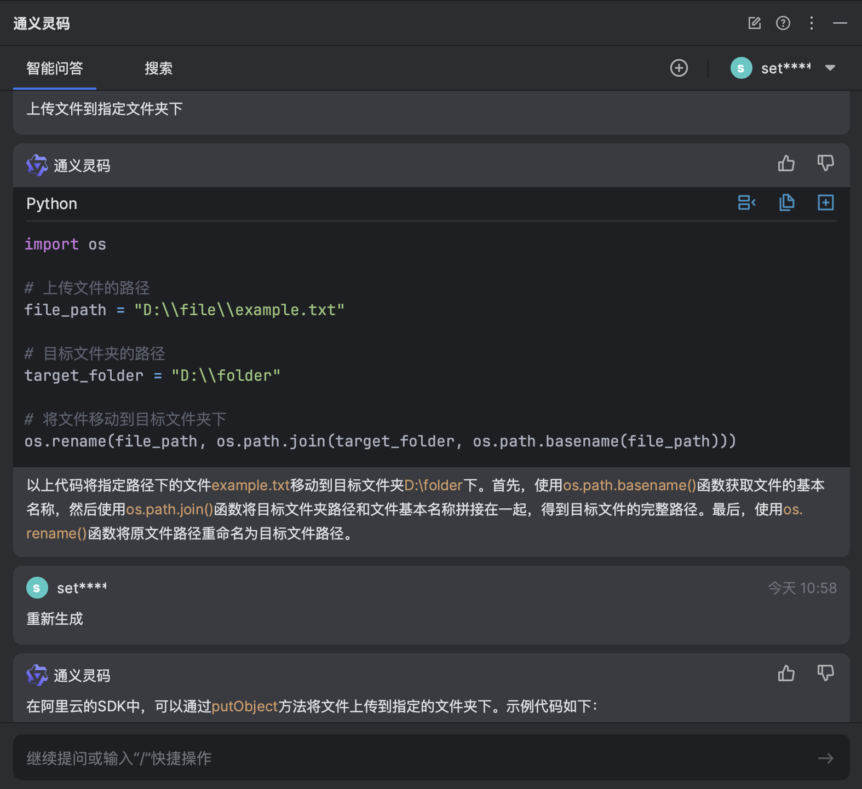The width and height of the screenshot is (862, 789).
Task: Click the 通义灵码 logo of the putObject answer
Action: coord(37,675)
